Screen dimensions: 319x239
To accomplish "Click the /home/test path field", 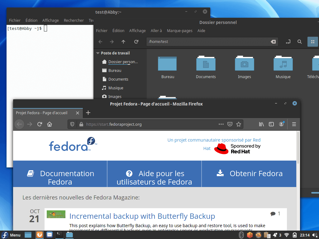I will click(x=212, y=42).
